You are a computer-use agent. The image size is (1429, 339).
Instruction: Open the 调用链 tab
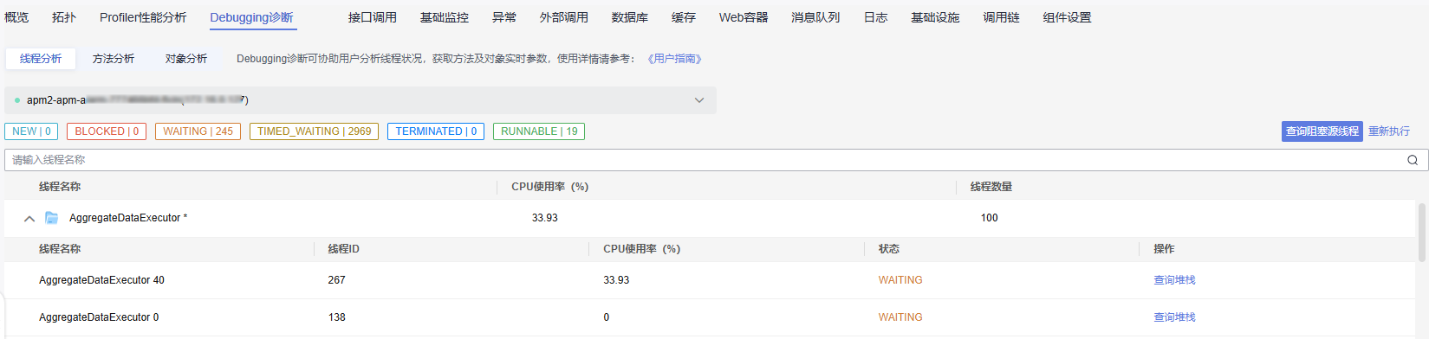[1001, 17]
